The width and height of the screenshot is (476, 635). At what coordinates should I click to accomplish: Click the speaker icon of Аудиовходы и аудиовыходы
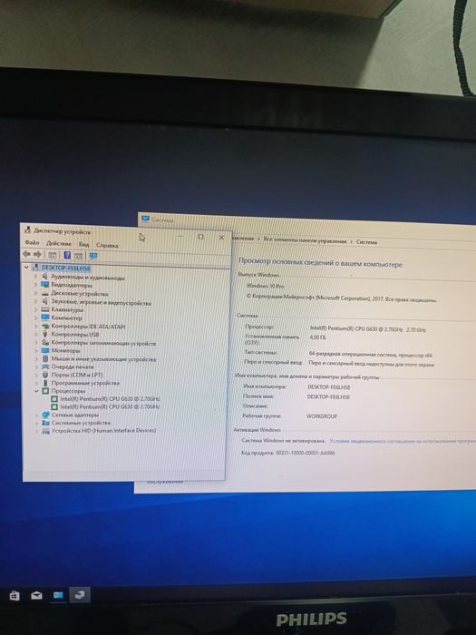(44, 276)
